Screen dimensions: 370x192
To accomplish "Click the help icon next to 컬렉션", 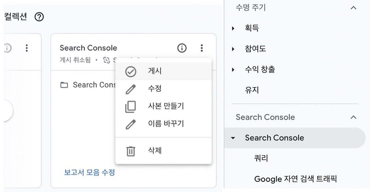I will click(x=39, y=17).
